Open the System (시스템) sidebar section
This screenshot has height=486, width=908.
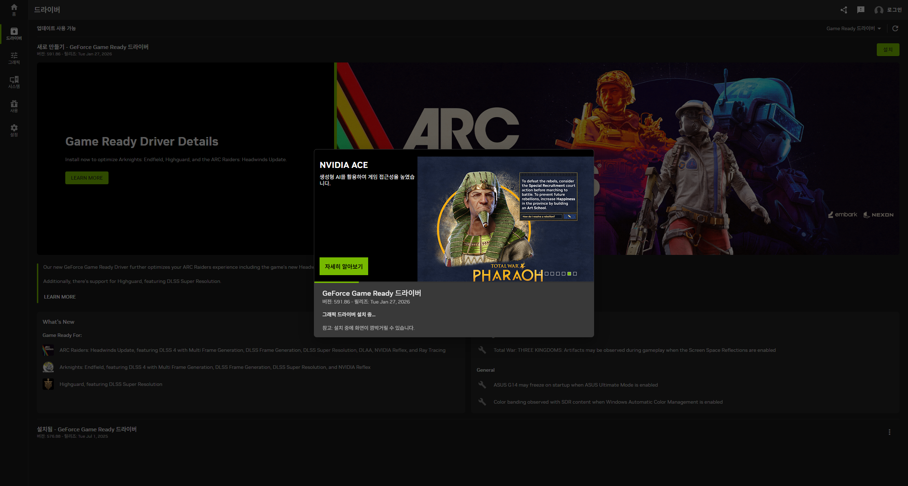pyautogui.click(x=14, y=82)
